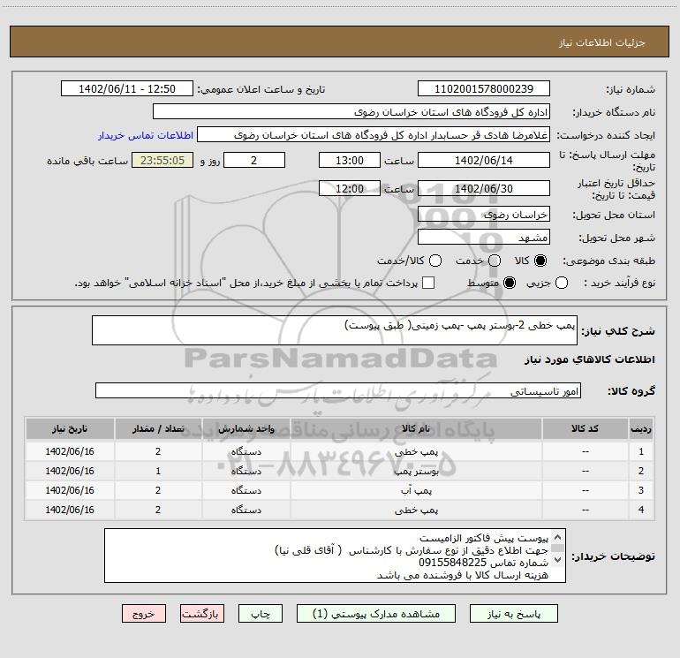Select the جزیی purchase type radio

pyautogui.click(x=561, y=283)
